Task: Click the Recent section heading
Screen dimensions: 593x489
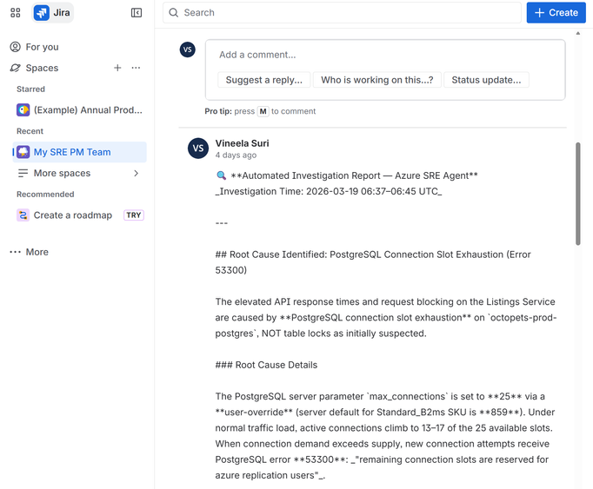Action: 30,131
